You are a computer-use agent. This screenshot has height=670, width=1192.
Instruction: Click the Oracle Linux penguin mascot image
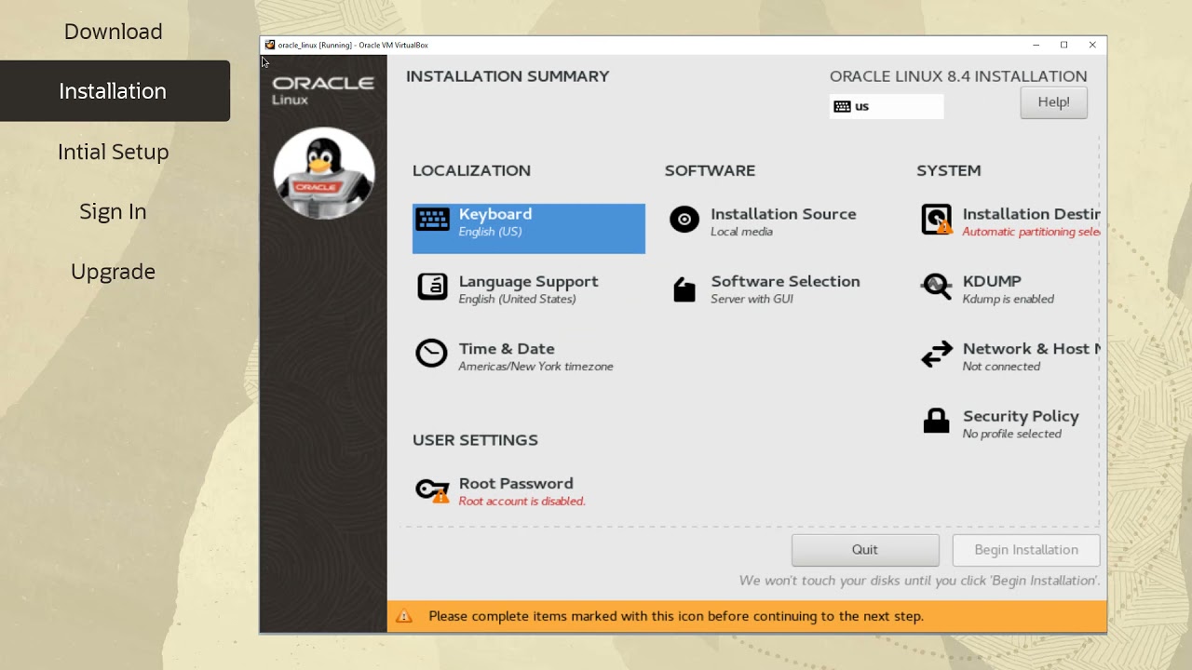pos(324,173)
